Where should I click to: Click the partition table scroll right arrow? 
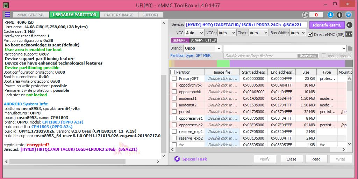pos(344,150)
